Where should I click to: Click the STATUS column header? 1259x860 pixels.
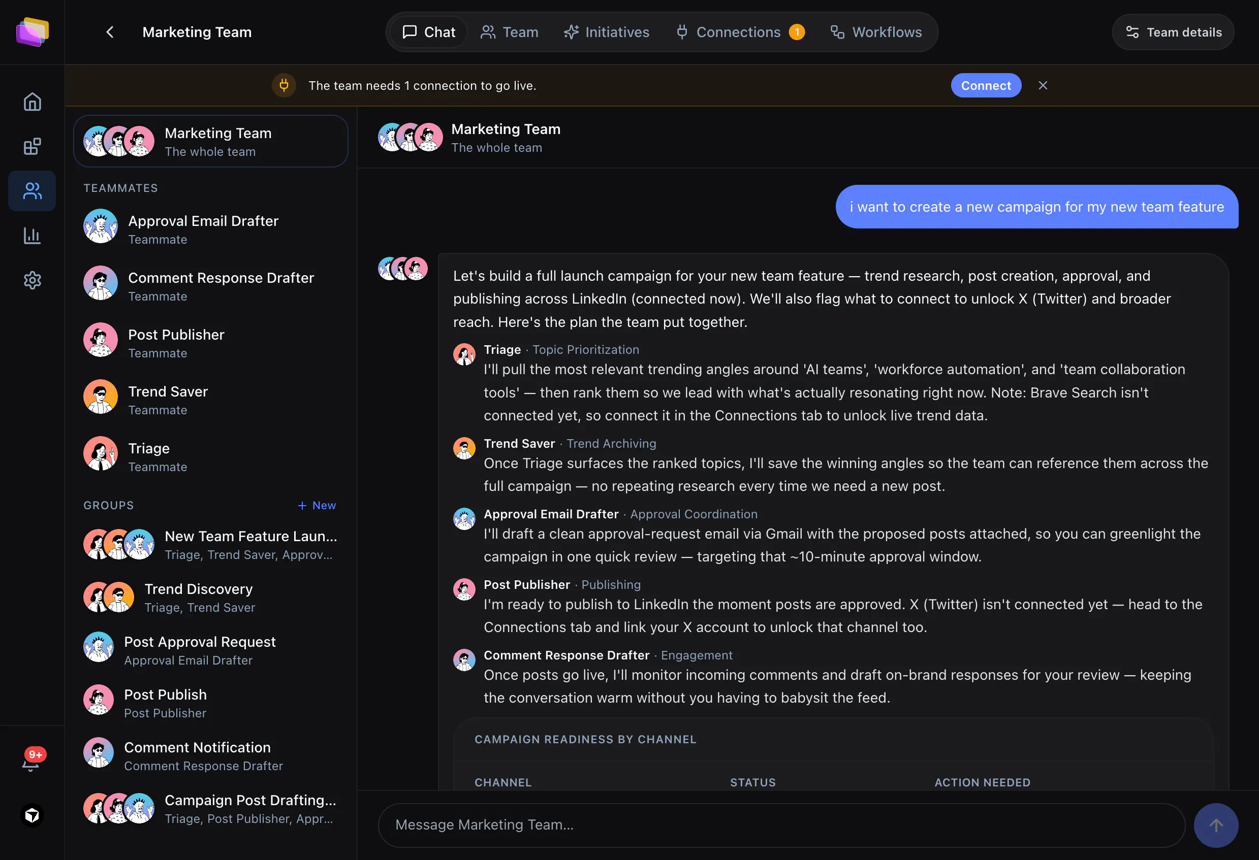click(x=752, y=783)
